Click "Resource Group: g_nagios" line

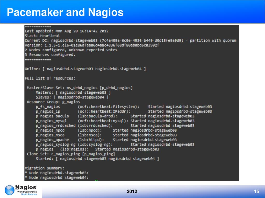(x=53, y=102)
